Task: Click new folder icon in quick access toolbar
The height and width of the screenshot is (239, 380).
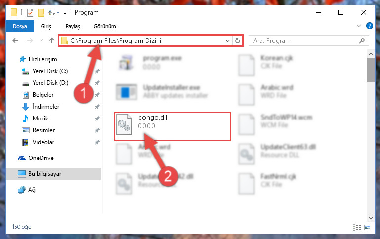Action: click(41, 12)
